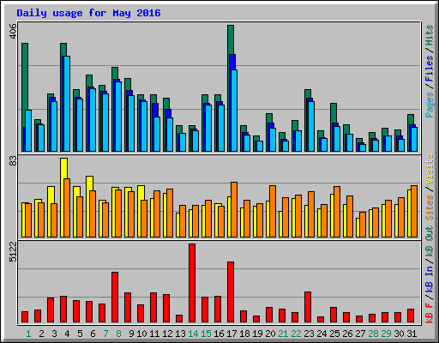439x343 pixels.
Task: Click the tallest green Hits bar for day 17
Action: [x=231, y=39]
